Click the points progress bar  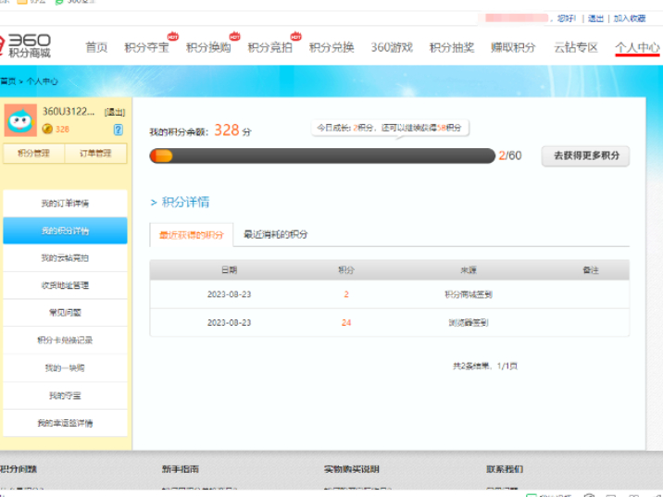(322, 155)
